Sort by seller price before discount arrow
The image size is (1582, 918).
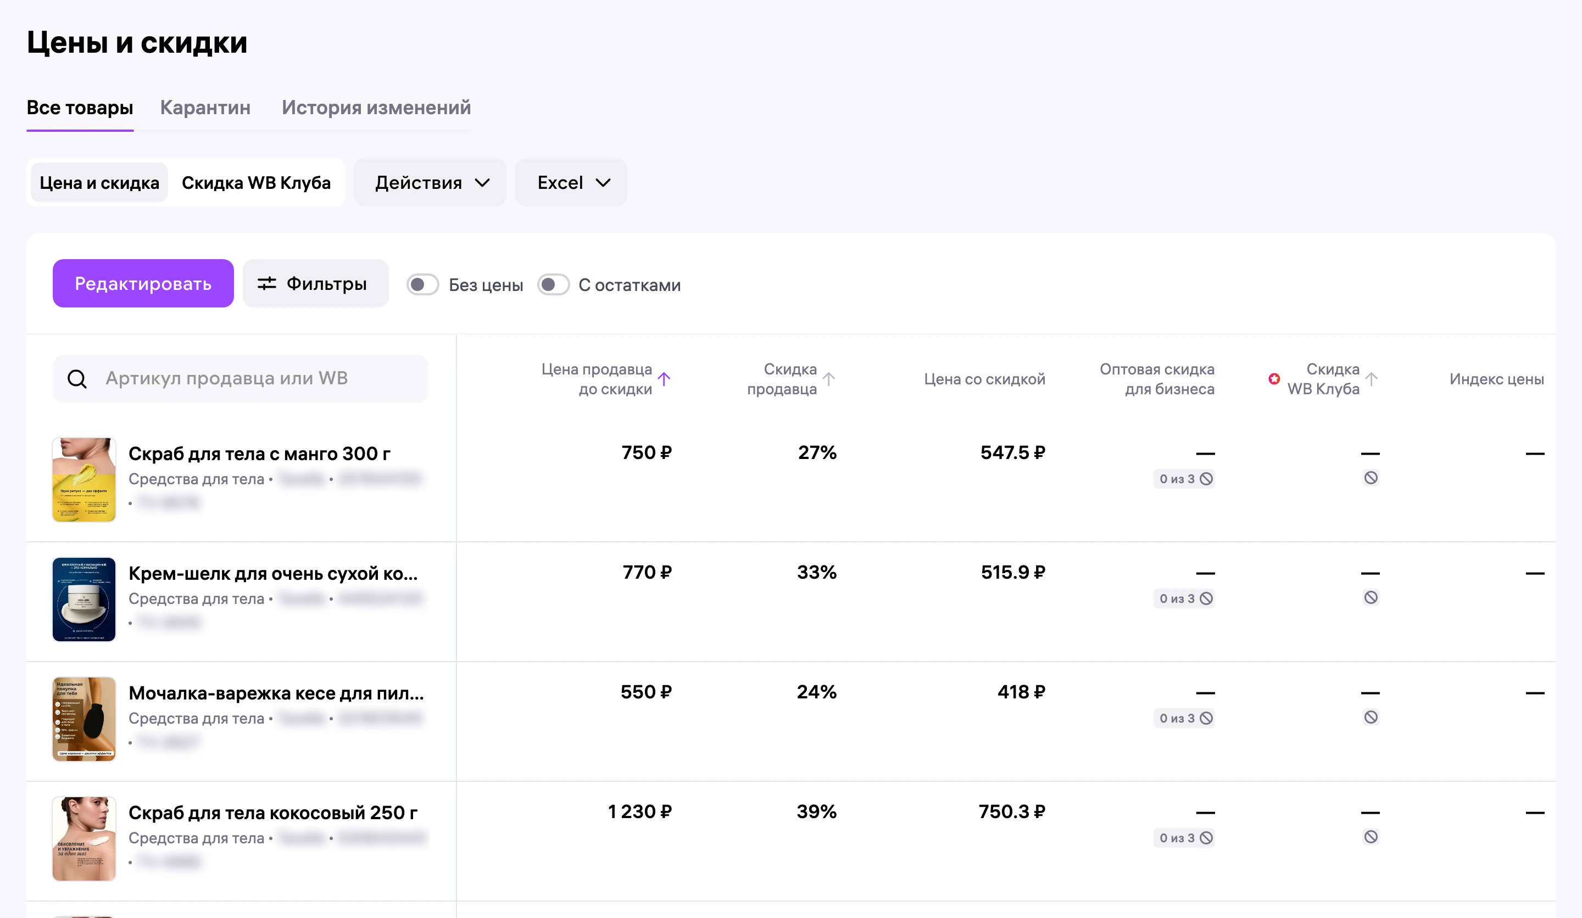(x=664, y=379)
